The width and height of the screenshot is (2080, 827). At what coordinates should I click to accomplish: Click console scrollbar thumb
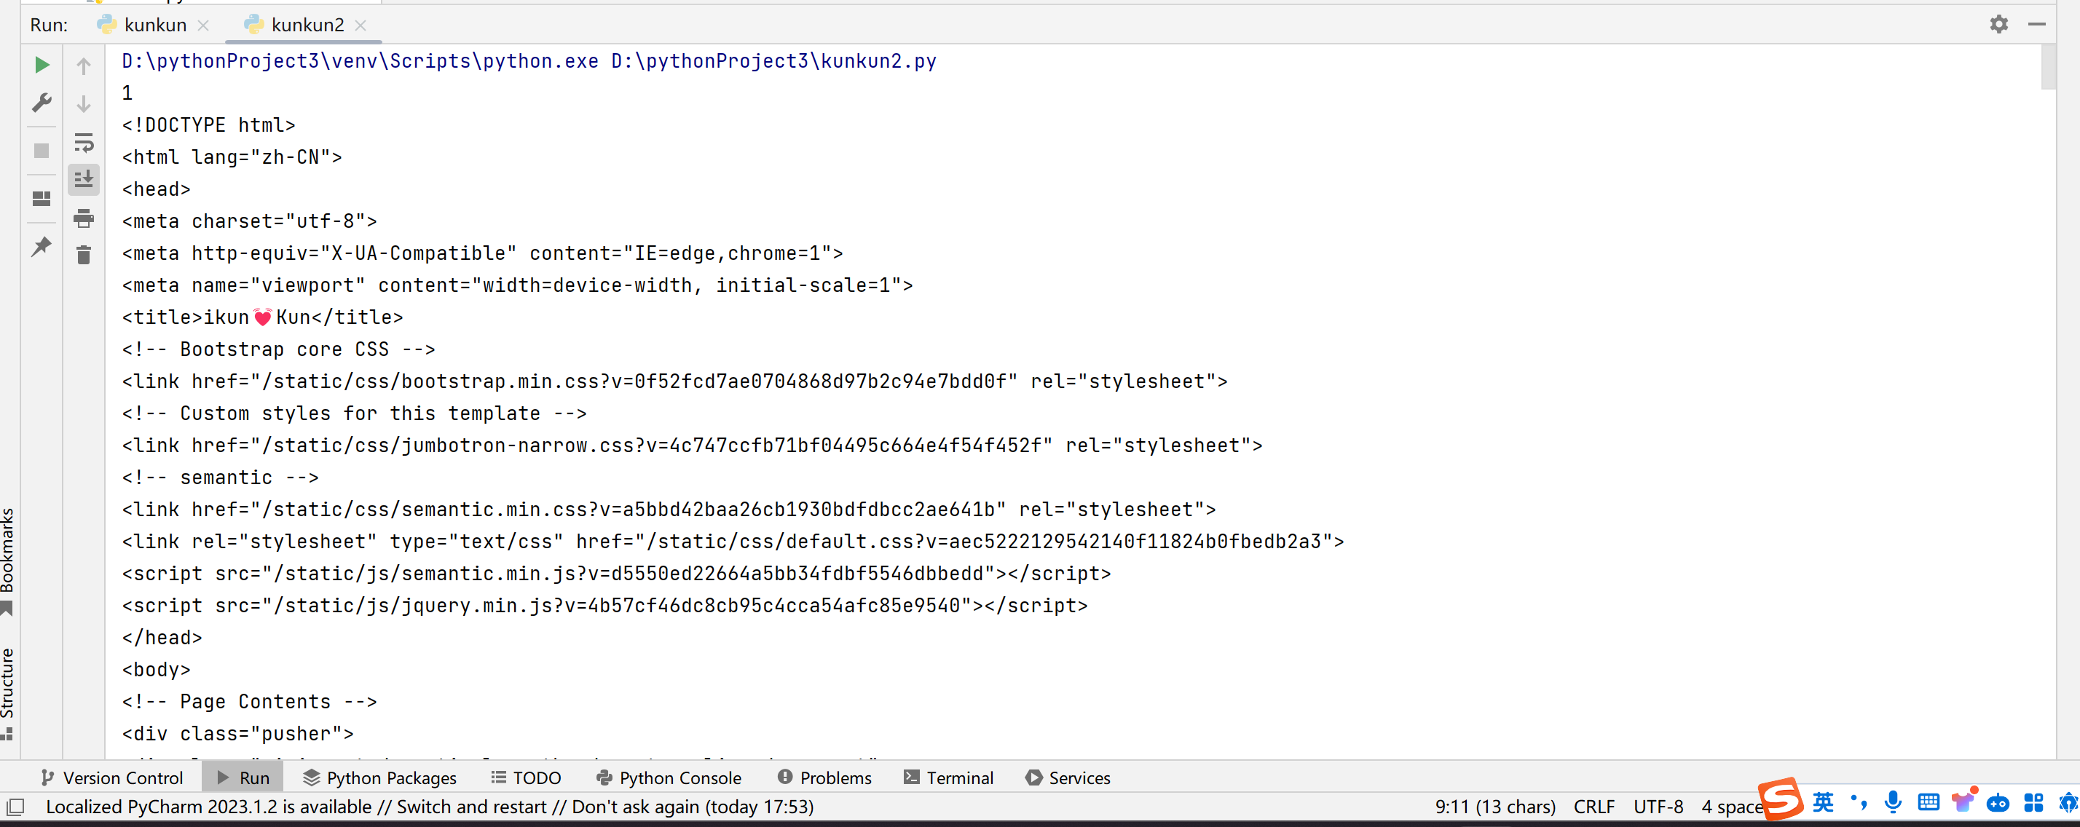2048,67
